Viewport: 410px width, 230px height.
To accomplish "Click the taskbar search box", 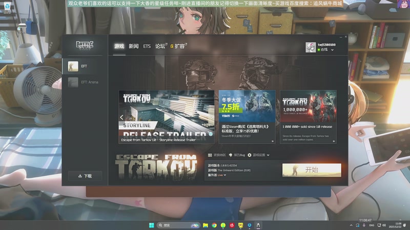I will click(178, 225).
